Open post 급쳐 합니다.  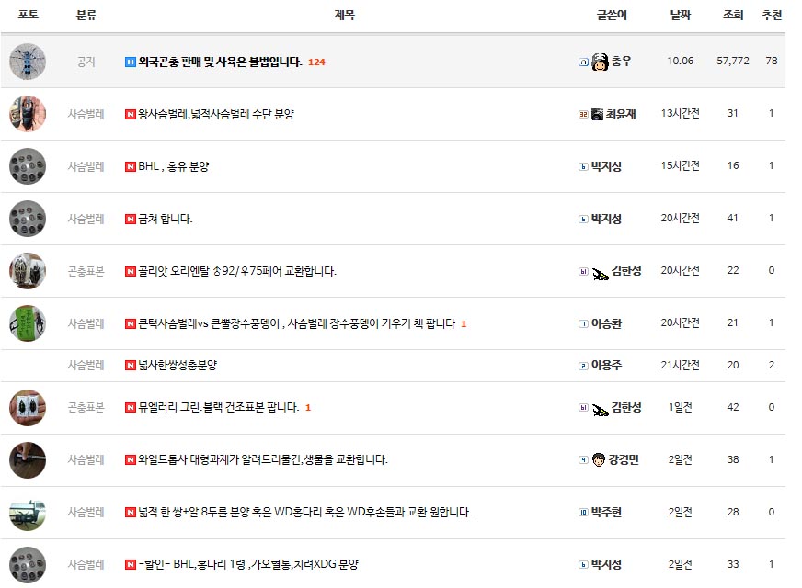[x=166, y=219]
